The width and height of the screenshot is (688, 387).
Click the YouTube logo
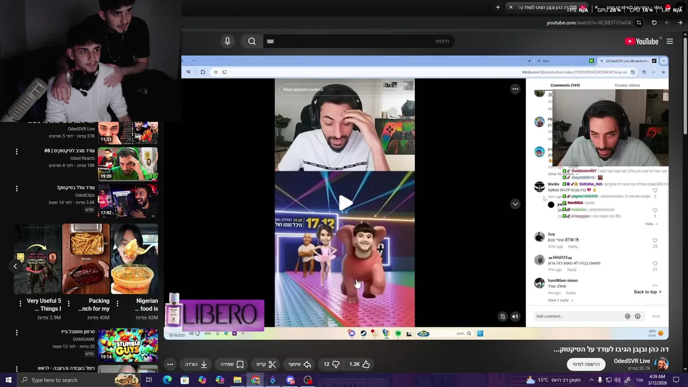point(642,41)
